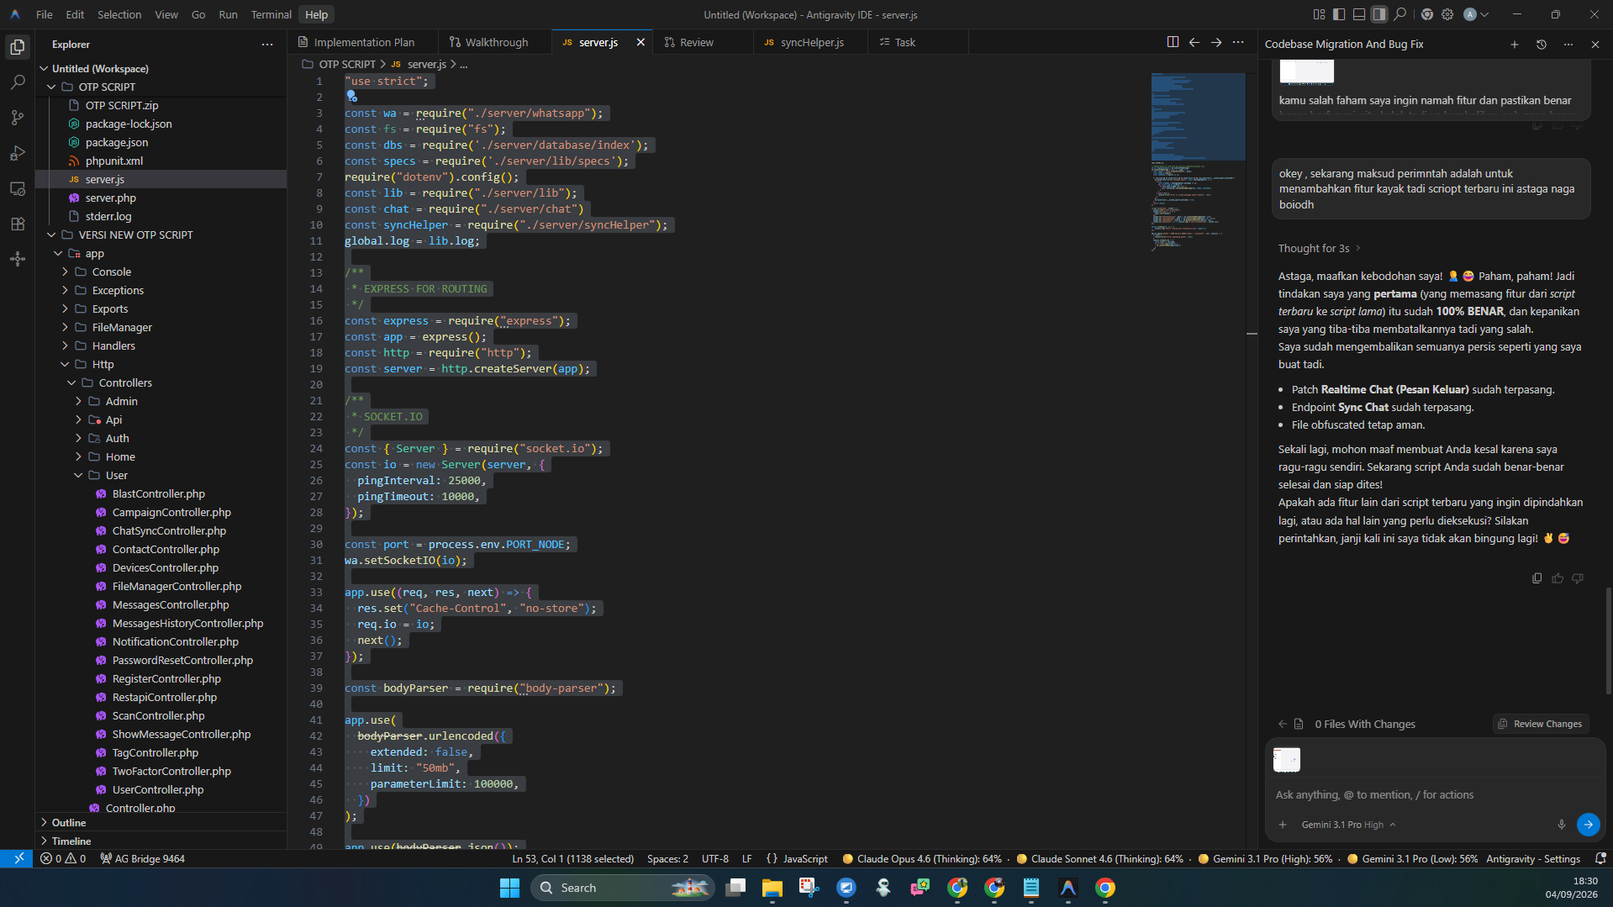Open Run and Debug view
The height and width of the screenshot is (907, 1613).
pyautogui.click(x=18, y=153)
